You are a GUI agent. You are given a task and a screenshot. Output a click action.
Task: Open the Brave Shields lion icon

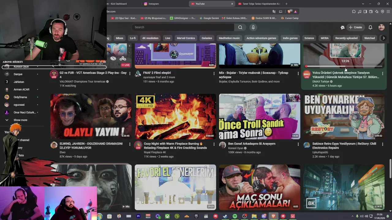(x=290, y=11)
